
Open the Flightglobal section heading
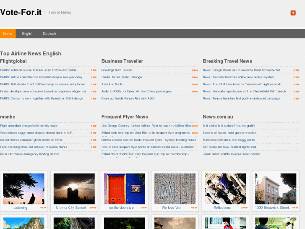point(13,61)
